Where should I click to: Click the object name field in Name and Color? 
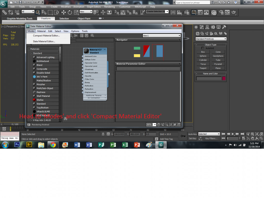tap(209, 78)
